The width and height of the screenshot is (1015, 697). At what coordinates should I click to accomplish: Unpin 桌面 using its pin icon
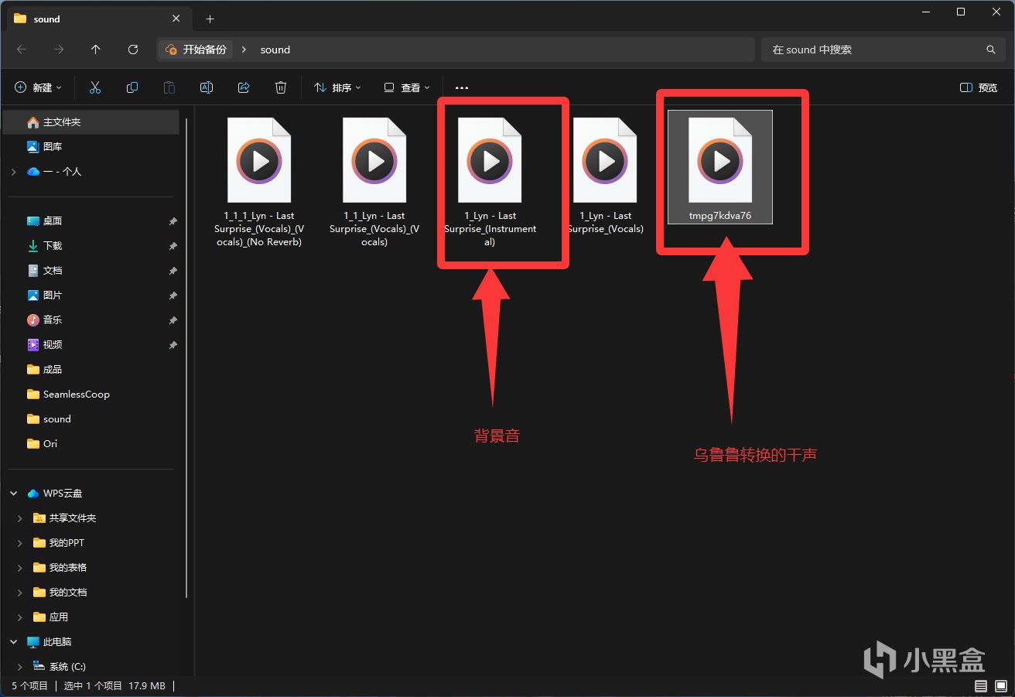click(173, 221)
